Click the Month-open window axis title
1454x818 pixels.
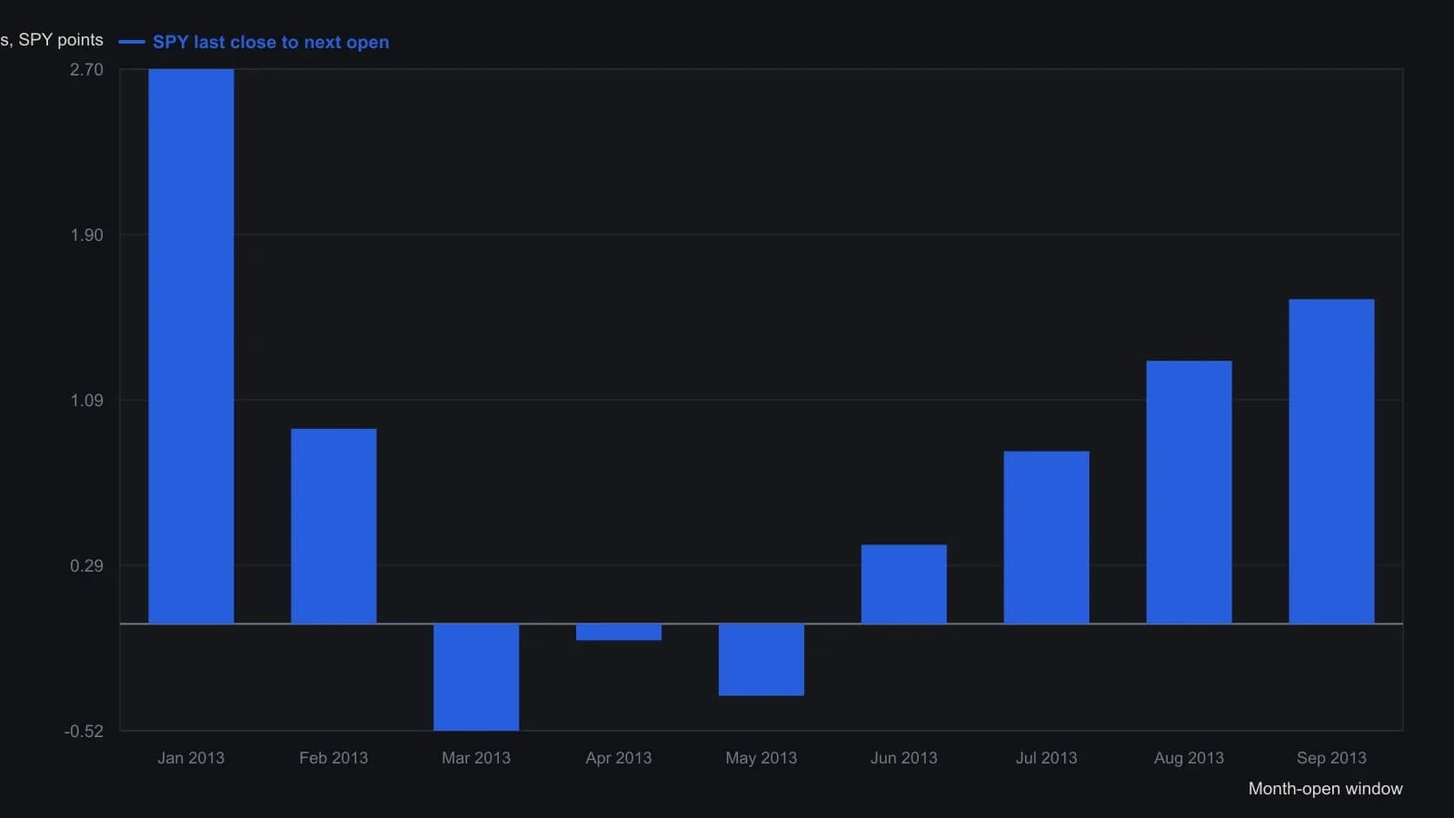(1325, 789)
